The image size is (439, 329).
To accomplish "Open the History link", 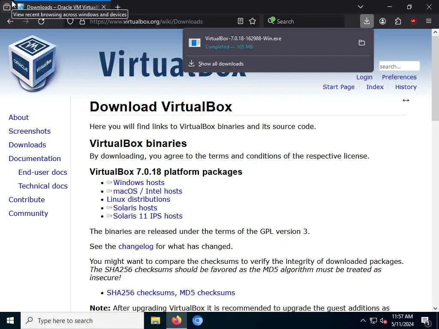I will tap(406, 87).
